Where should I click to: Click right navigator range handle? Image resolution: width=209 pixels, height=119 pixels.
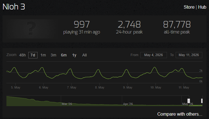[x=202, y=101]
